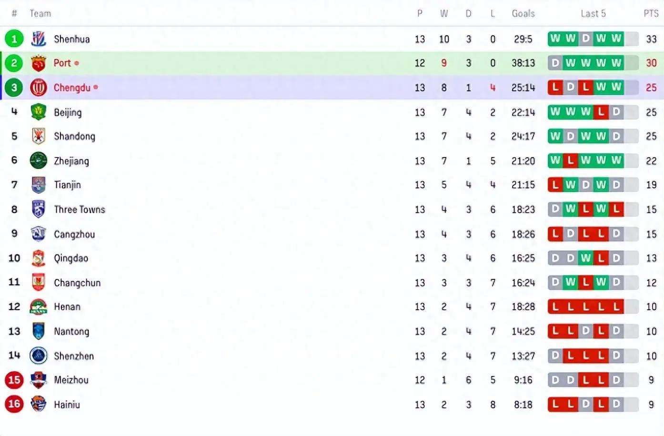This screenshot has height=436, width=664.
Task: Click Shenhua's first green W form box
Action: [x=555, y=39]
